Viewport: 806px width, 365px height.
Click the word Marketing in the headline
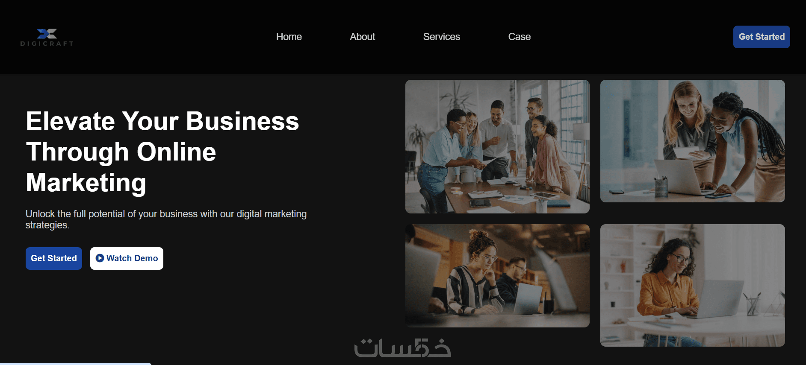click(86, 183)
